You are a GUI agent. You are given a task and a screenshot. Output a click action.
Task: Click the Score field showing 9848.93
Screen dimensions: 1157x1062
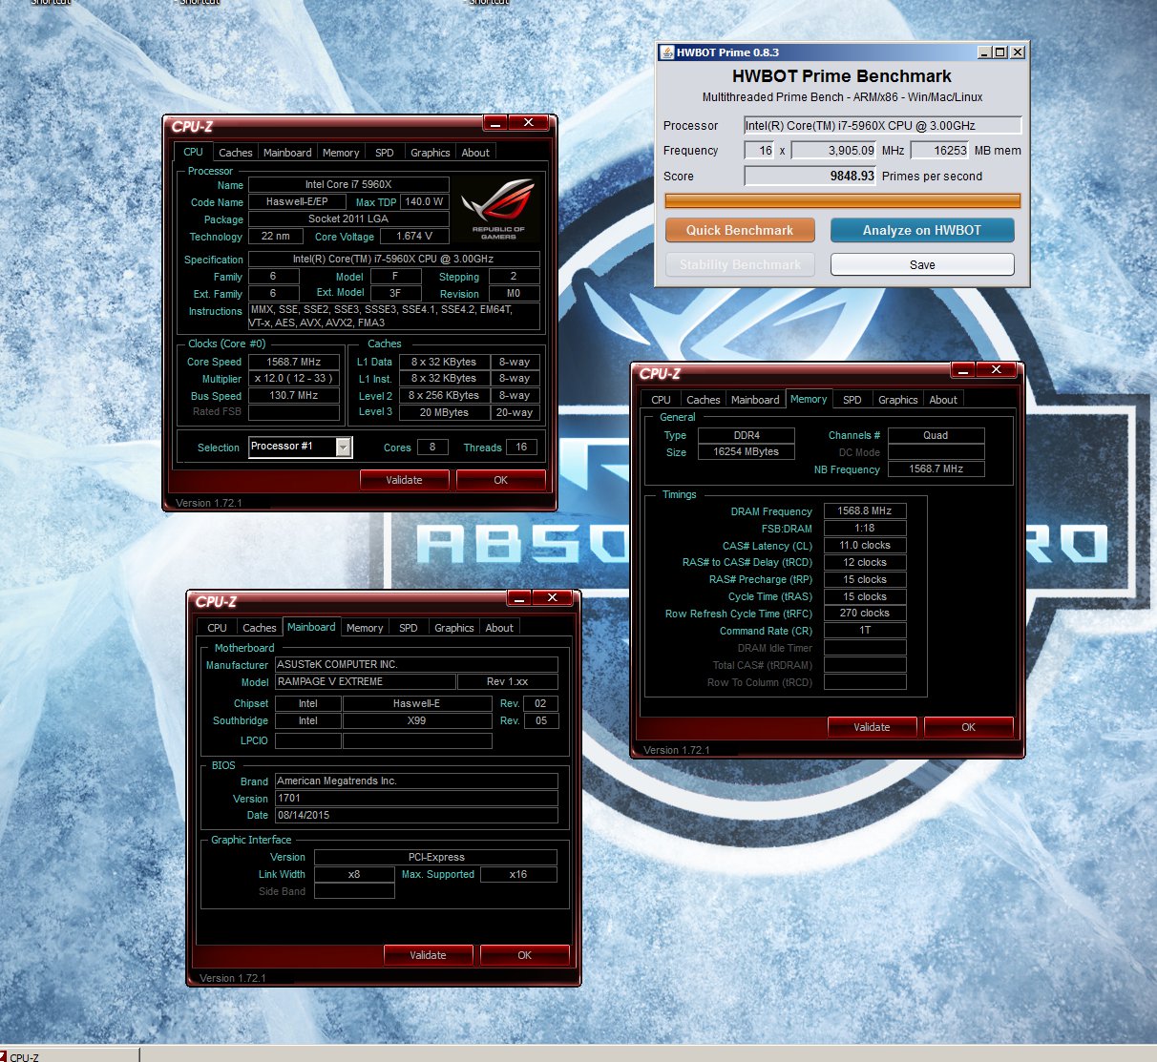810,176
